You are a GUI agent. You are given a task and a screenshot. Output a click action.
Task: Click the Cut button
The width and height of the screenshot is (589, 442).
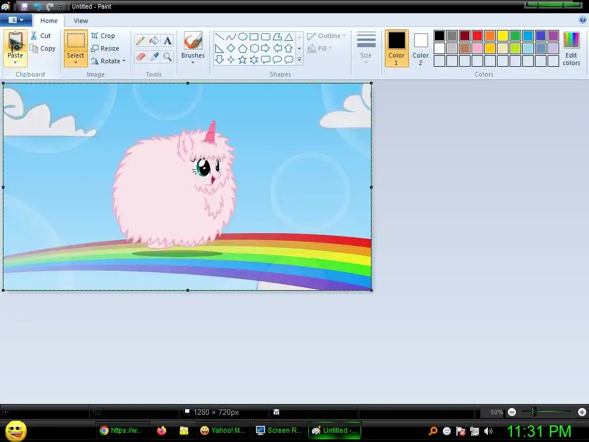[x=41, y=36]
